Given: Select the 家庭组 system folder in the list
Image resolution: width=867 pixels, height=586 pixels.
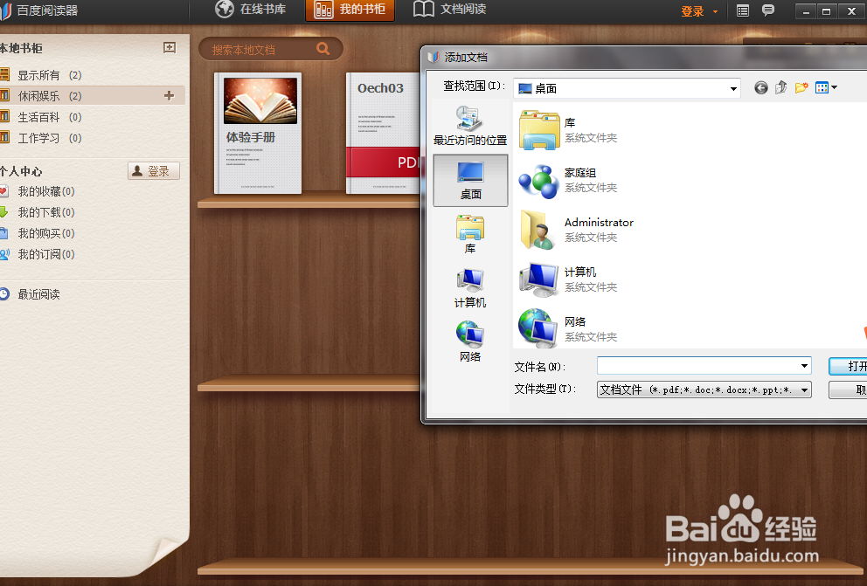Looking at the screenshot, I should 569,180.
